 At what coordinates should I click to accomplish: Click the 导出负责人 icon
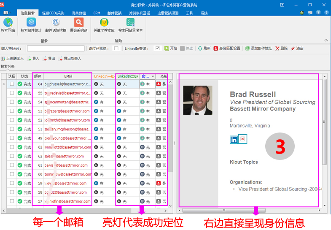point(61,59)
